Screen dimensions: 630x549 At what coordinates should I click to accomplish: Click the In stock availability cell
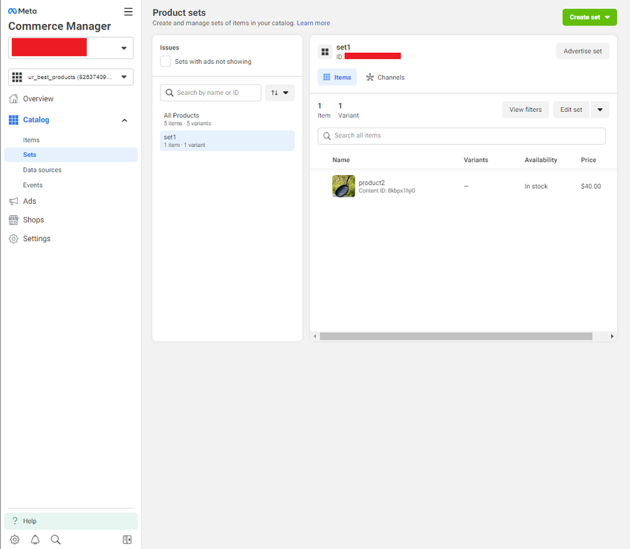tap(536, 186)
